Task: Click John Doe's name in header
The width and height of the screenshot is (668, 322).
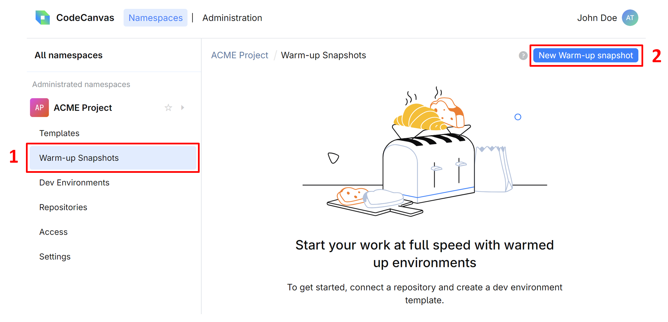Action: coord(597,17)
